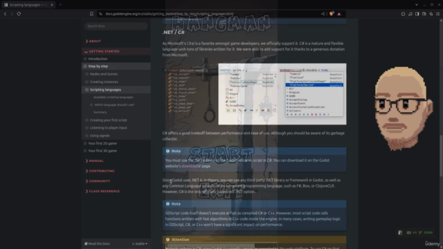Click the music note toolbar icon
The height and width of the screenshot is (249, 443).
(410, 14)
